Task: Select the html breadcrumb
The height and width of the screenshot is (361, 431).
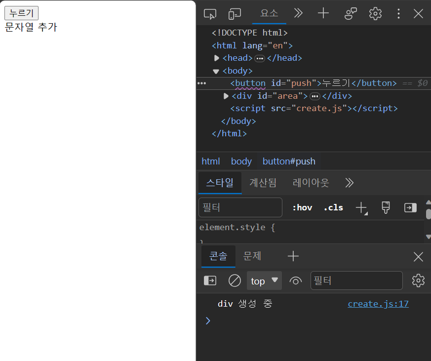Action: (x=210, y=161)
